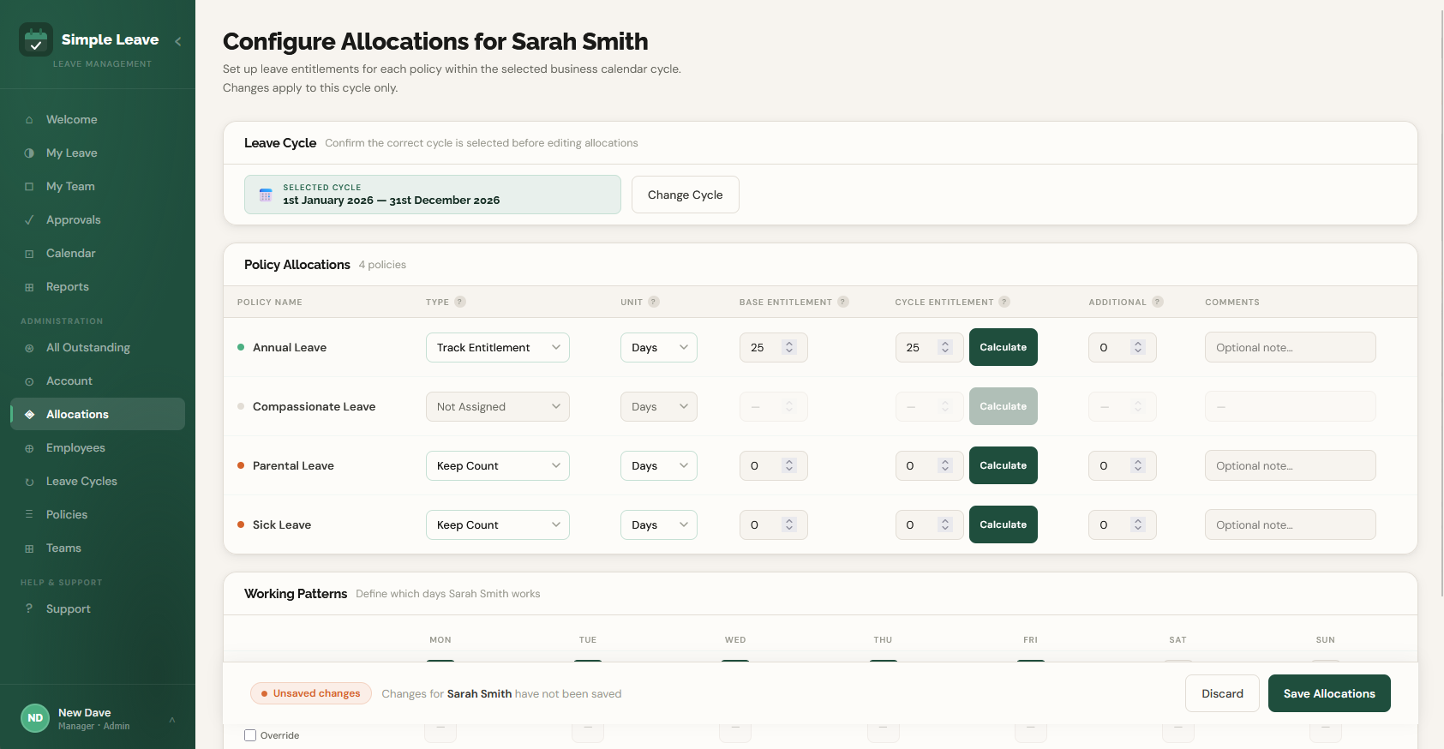Open the Approvals sidebar item
This screenshot has width=1444, height=749.
point(74,219)
